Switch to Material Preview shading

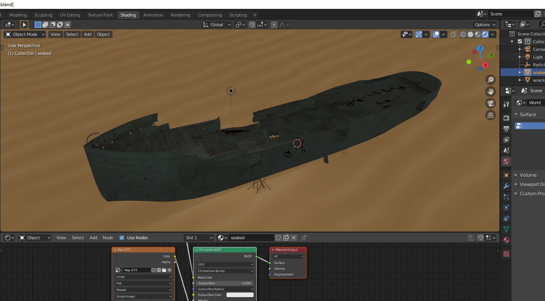click(478, 34)
